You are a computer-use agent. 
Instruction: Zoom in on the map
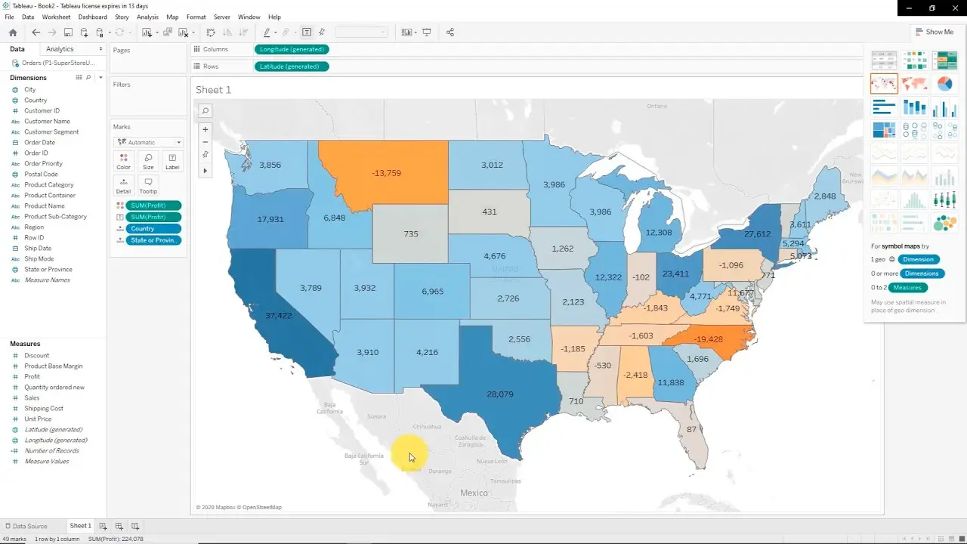[x=205, y=129]
